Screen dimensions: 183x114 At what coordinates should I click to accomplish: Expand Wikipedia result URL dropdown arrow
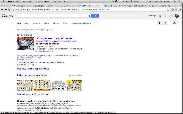tap(69, 103)
